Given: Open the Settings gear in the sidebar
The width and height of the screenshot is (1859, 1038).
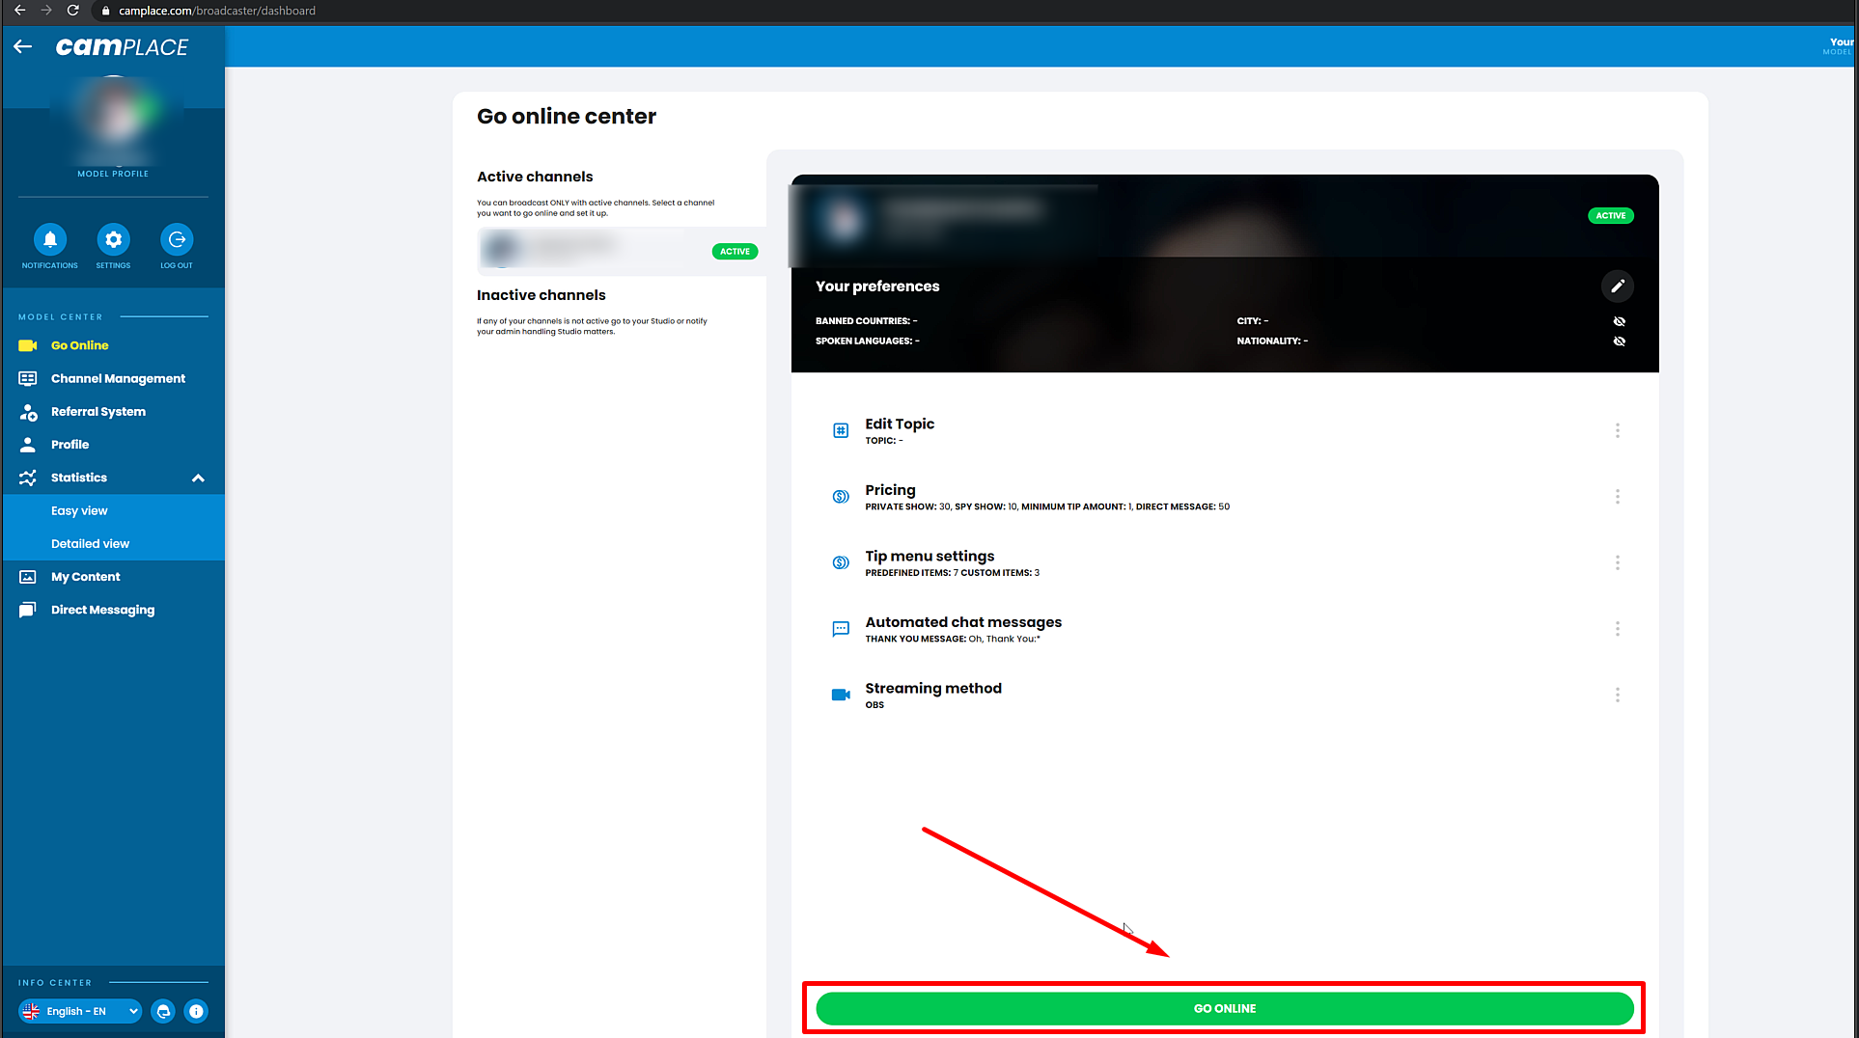Looking at the screenshot, I should click(x=113, y=238).
